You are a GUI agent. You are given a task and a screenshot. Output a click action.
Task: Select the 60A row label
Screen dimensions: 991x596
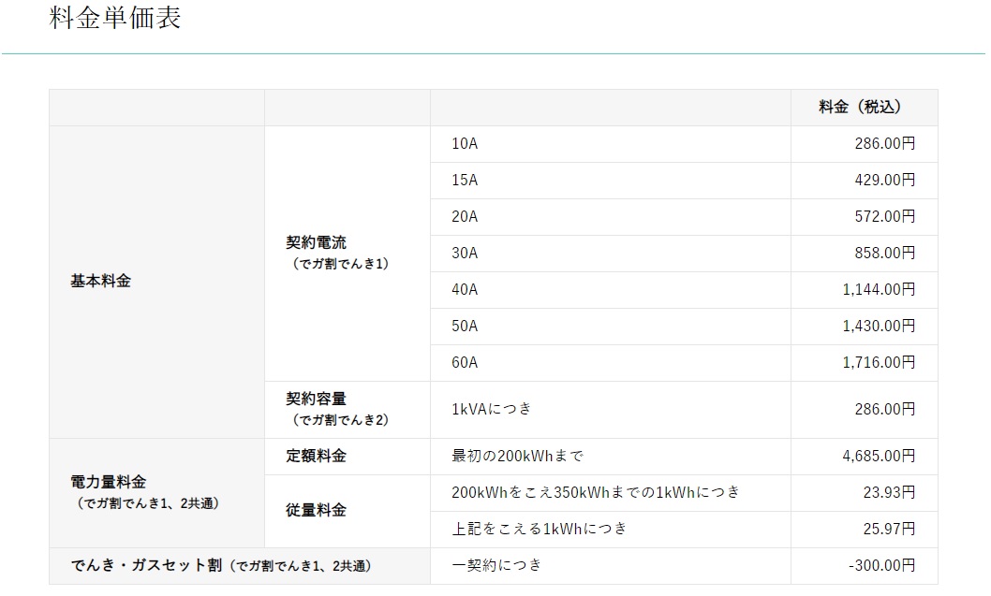pos(466,362)
